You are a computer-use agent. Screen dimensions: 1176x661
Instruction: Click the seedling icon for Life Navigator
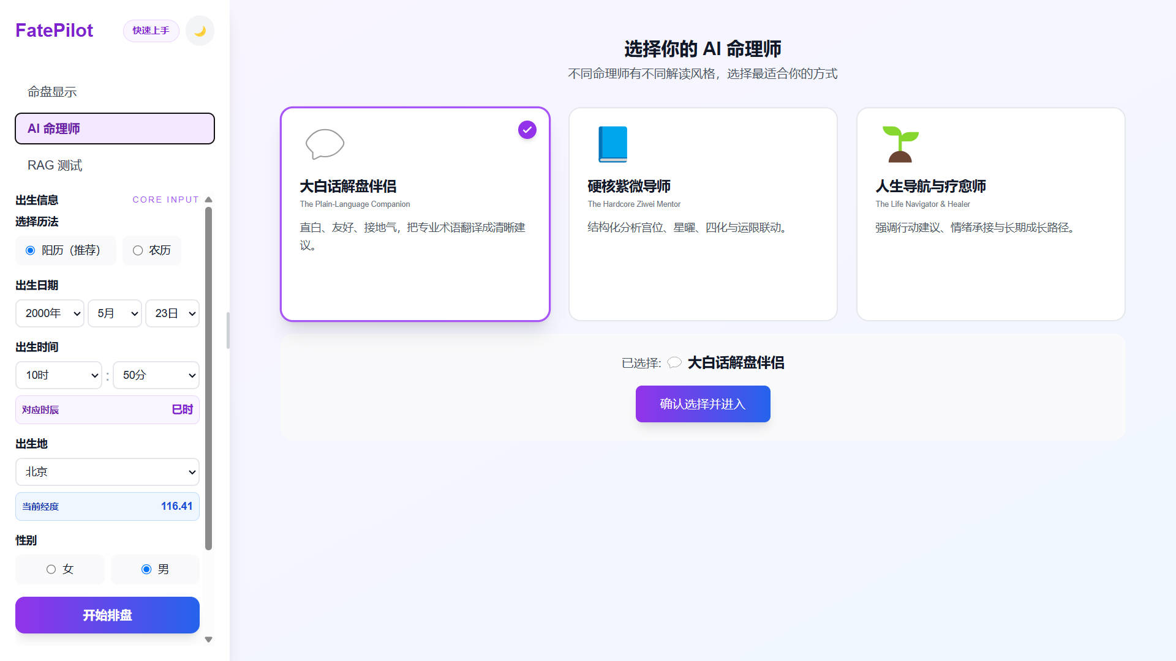[900, 144]
